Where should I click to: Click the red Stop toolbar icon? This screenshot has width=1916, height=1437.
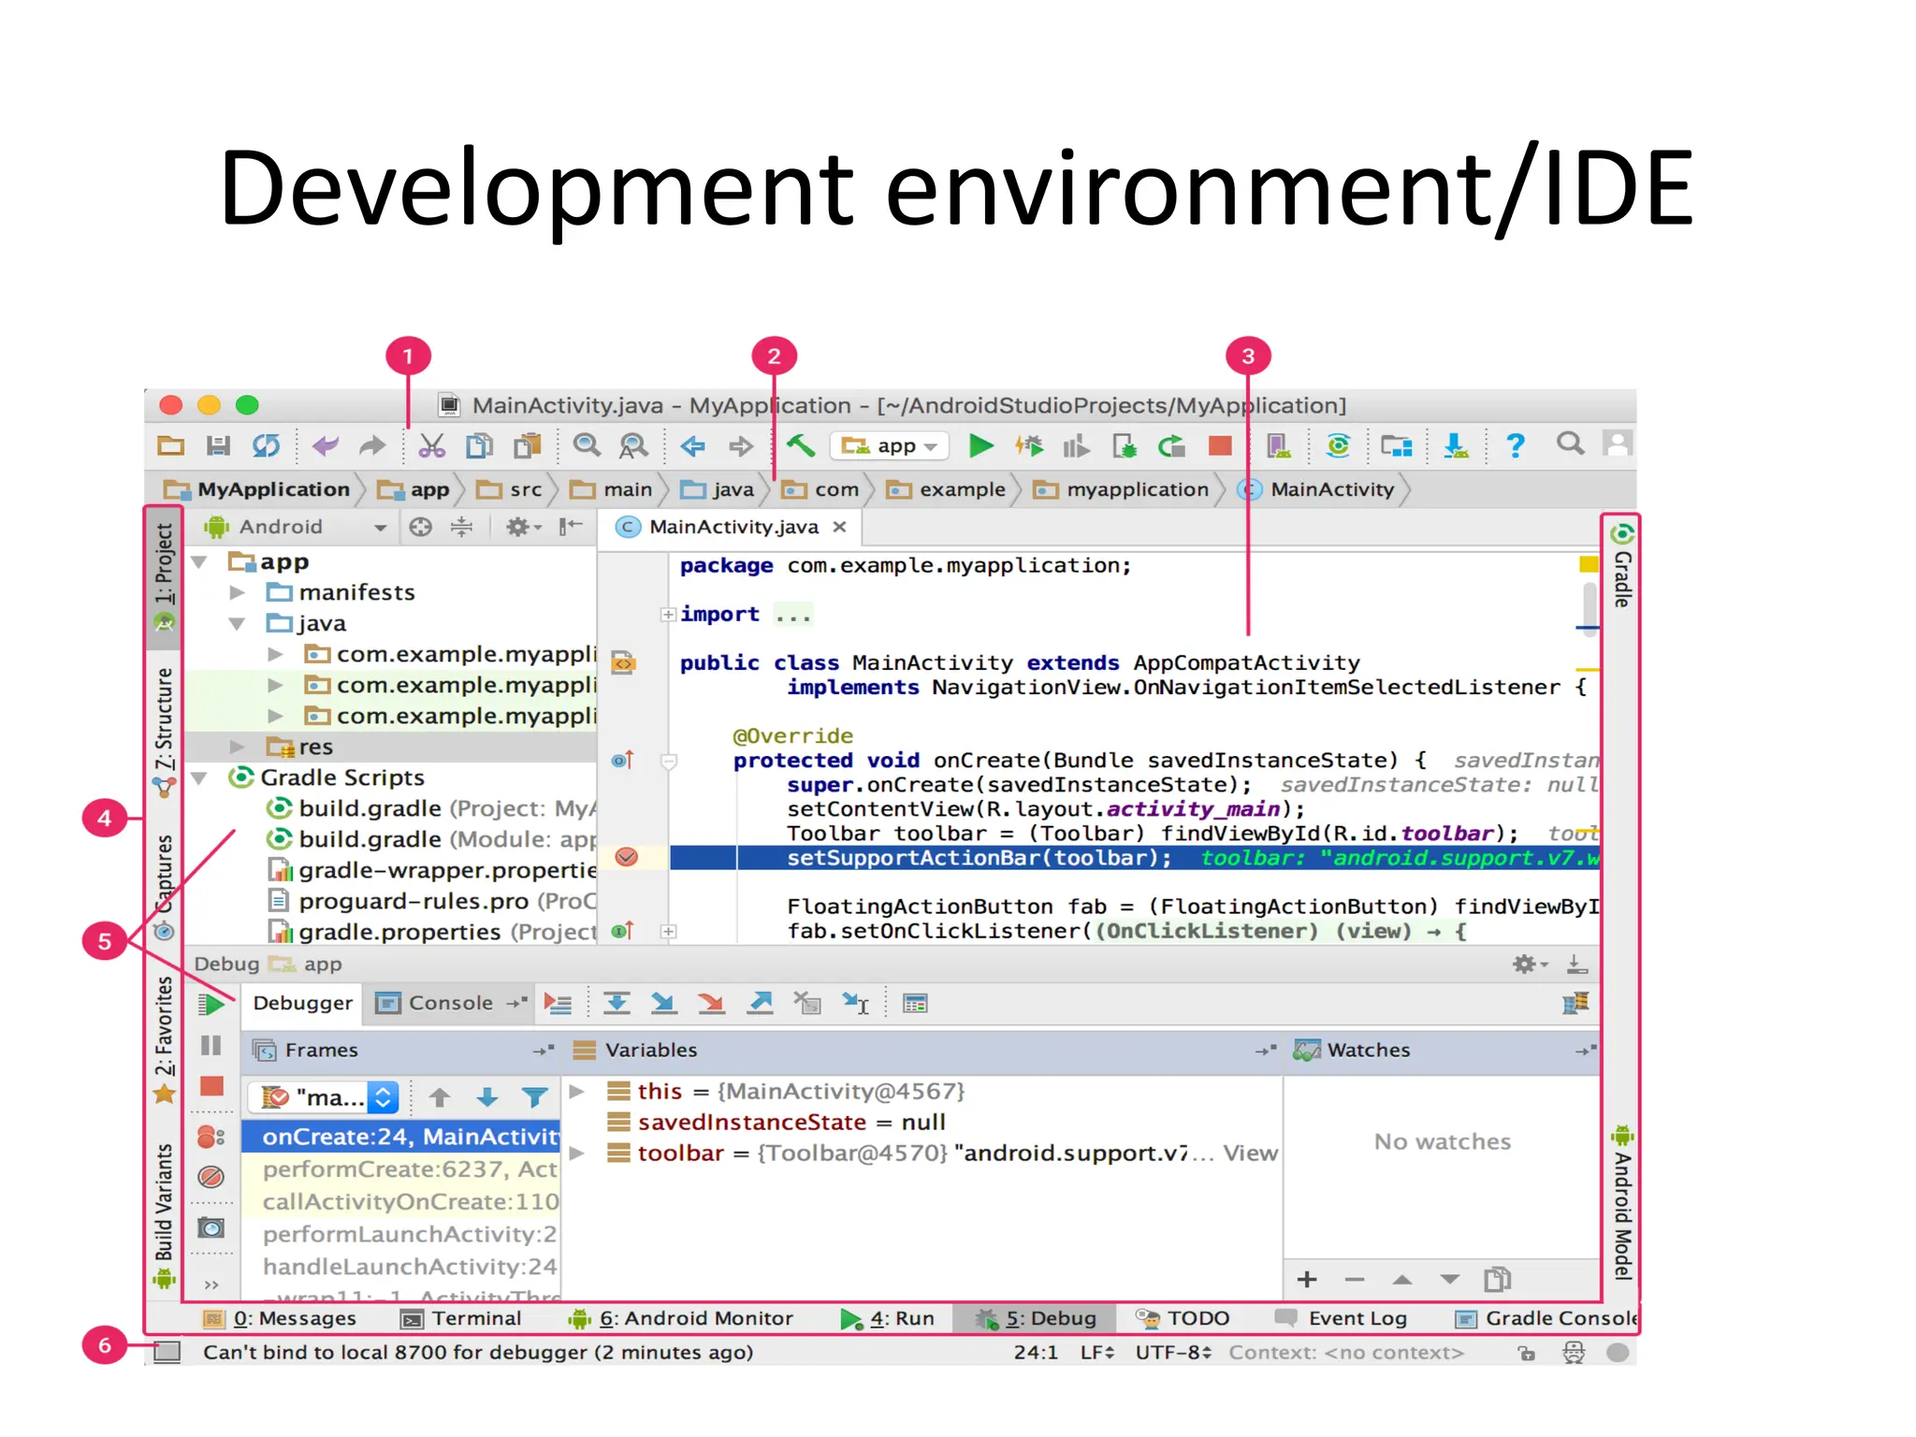point(1220,446)
